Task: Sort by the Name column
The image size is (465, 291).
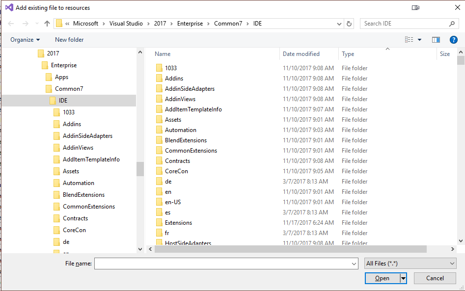Action: 163,54
